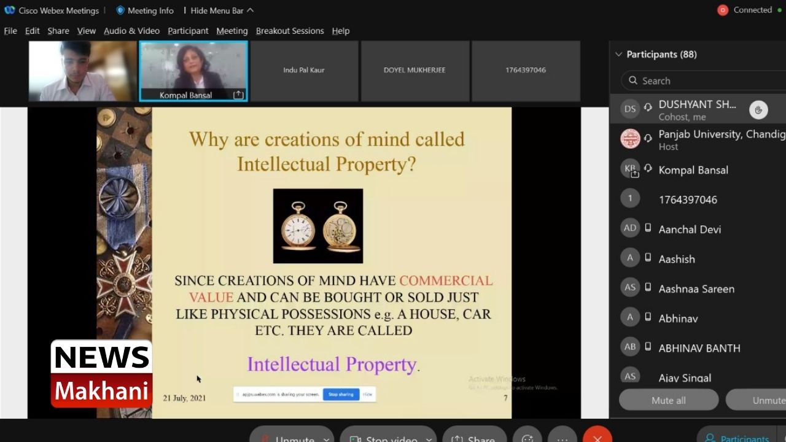
Task: Click Panjab University host avatar logo
Action: click(x=630, y=139)
